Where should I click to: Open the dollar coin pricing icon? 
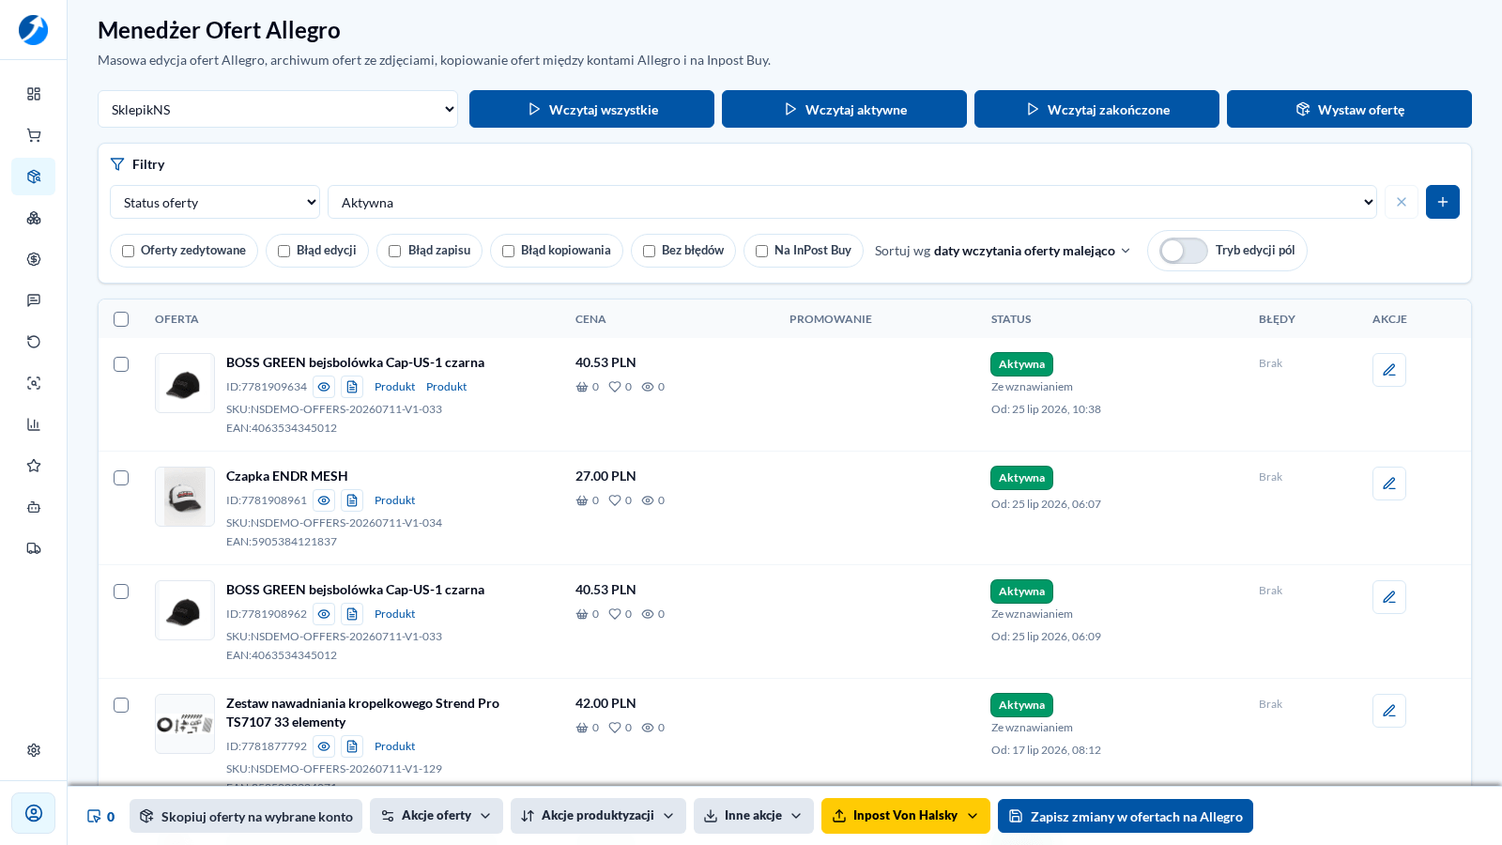coord(34,259)
